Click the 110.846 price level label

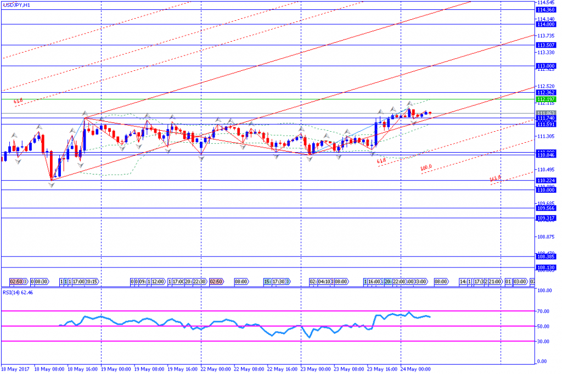pos(546,155)
